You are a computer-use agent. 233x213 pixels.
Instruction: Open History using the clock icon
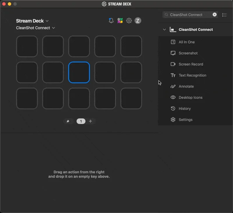coord(173,108)
